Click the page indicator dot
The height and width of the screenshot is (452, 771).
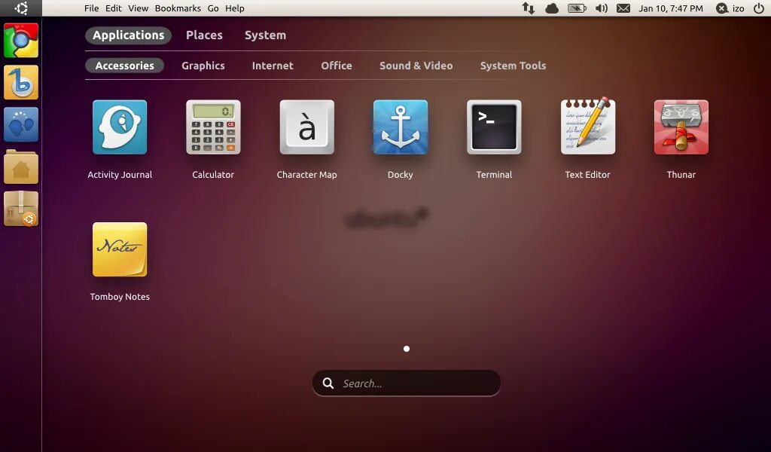(406, 349)
